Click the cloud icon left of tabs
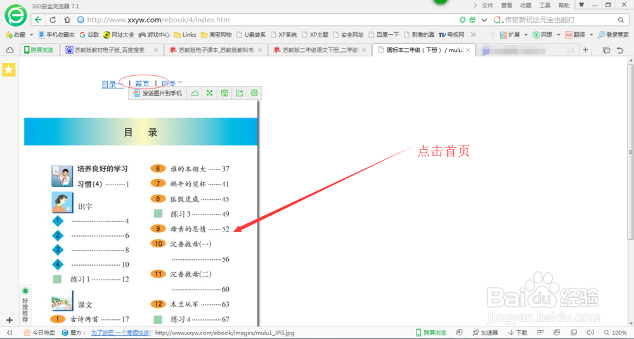This screenshot has height=339, width=634. pos(10,51)
